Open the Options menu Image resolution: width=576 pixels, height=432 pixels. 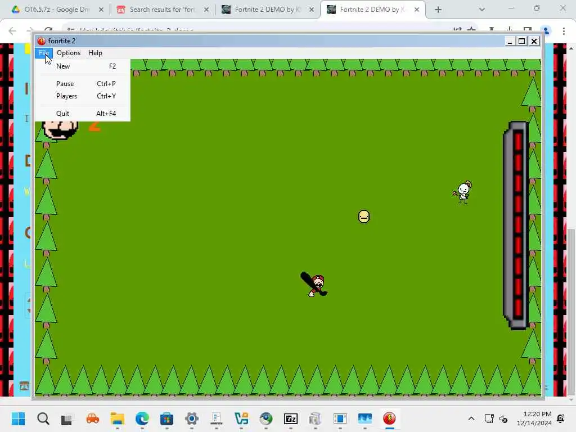(x=69, y=53)
